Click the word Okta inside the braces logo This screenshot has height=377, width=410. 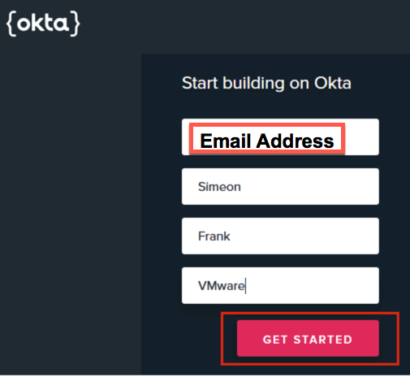pos(43,24)
